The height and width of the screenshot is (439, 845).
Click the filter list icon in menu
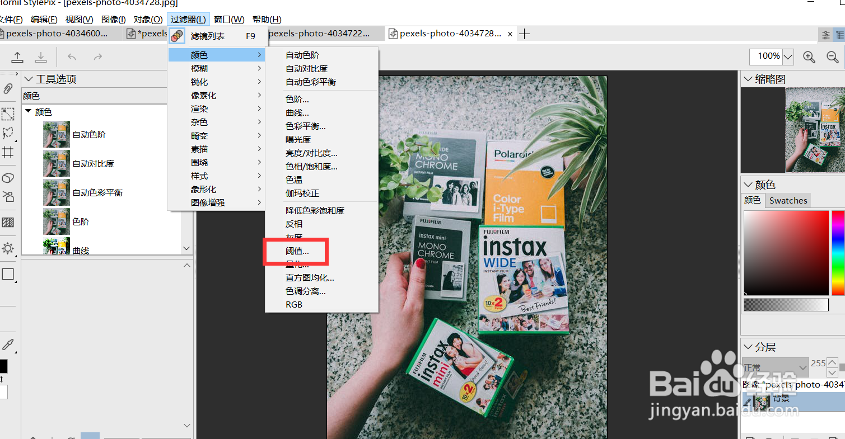point(177,36)
